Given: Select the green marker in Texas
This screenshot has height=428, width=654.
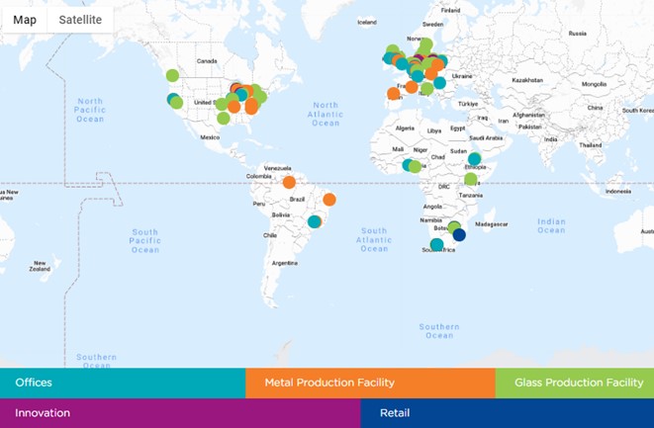Looking at the screenshot, I should tap(224, 119).
